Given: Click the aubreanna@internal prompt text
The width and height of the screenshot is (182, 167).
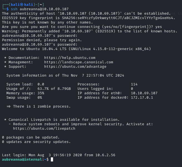Looking at the screenshot, I should click(x=23, y=160).
